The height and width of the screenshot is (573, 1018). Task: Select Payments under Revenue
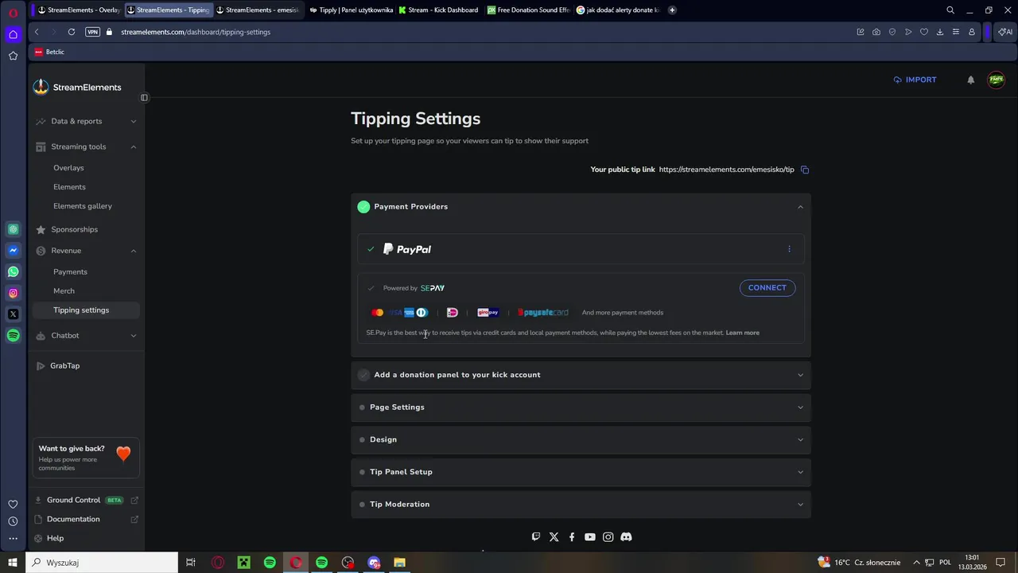click(70, 272)
